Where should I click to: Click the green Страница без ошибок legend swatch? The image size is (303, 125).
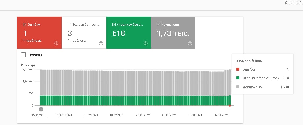(238, 78)
